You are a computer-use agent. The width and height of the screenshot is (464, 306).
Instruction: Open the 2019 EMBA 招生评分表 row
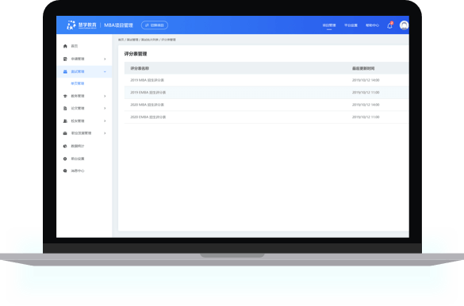point(267,93)
